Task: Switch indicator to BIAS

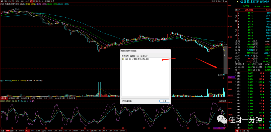Action: [60, 130]
